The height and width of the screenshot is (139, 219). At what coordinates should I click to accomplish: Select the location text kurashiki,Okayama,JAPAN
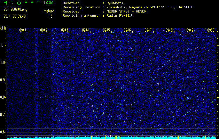[x=131, y=7]
